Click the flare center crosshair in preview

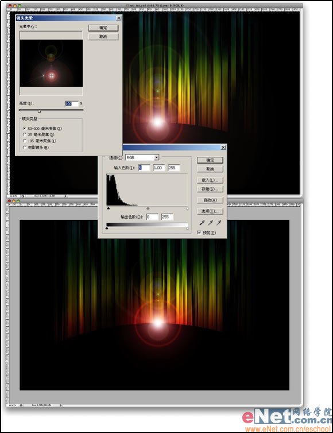coord(52,75)
